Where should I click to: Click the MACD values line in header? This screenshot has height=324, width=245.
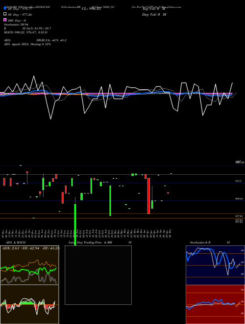(x=25, y=32)
